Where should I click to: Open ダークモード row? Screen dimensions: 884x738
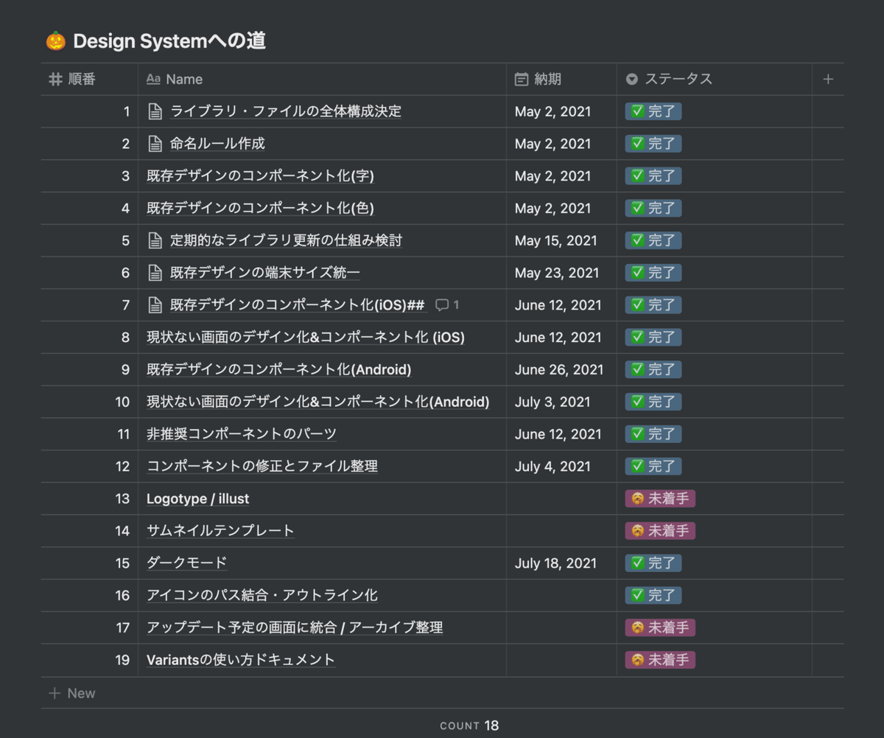(x=186, y=563)
